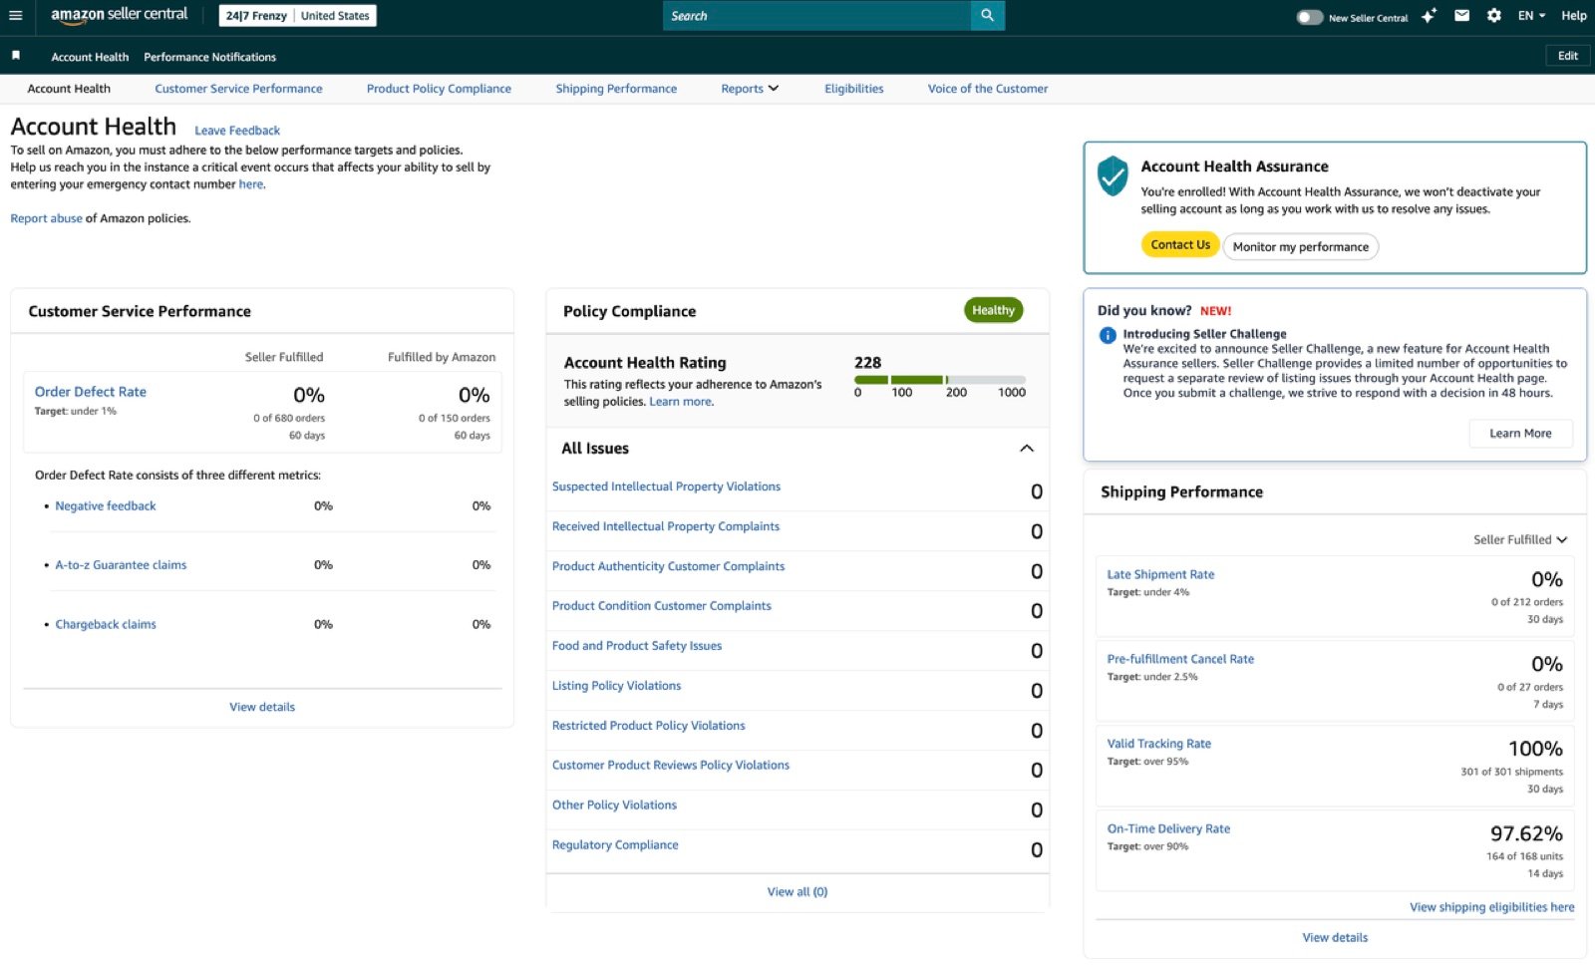Open A-to-z Guarantee claims link

click(x=121, y=565)
